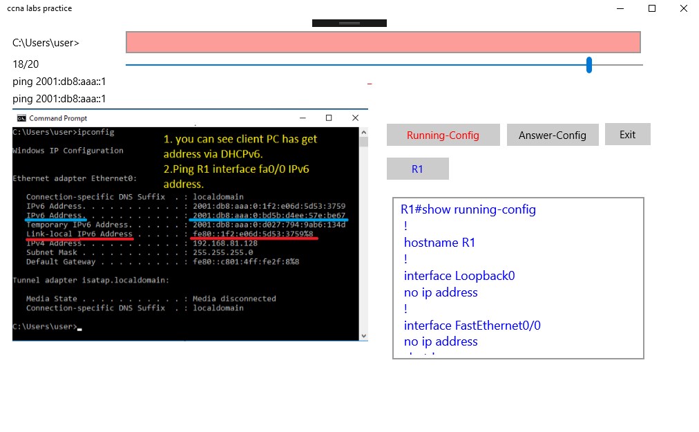The height and width of the screenshot is (432, 699).
Task: Click the 'Media disconnected' status text
Action: (x=234, y=299)
